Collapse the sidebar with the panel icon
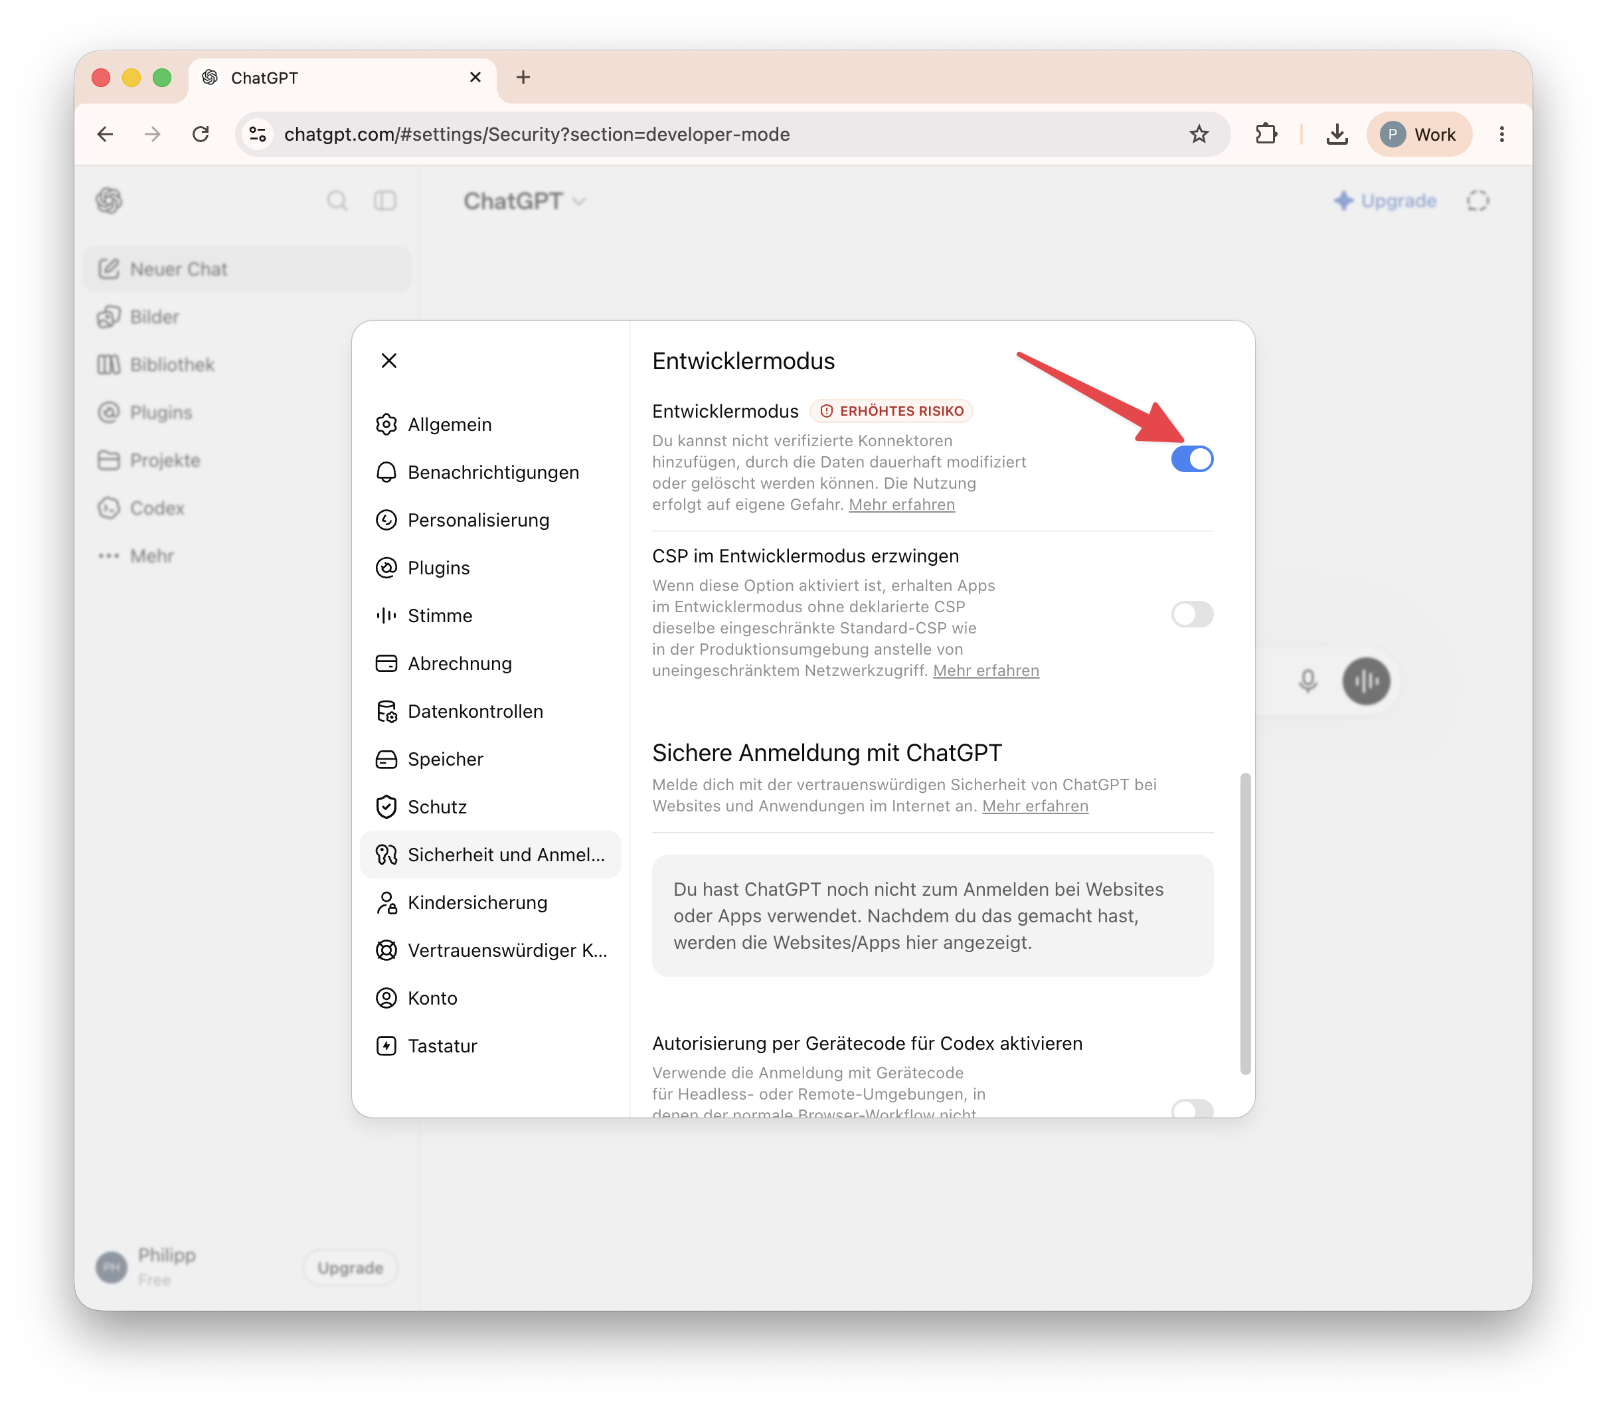1607x1409 pixels. coord(385,201)
